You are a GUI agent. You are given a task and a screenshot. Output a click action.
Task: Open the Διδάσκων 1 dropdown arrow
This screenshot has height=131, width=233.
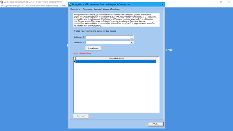[132, 37]
